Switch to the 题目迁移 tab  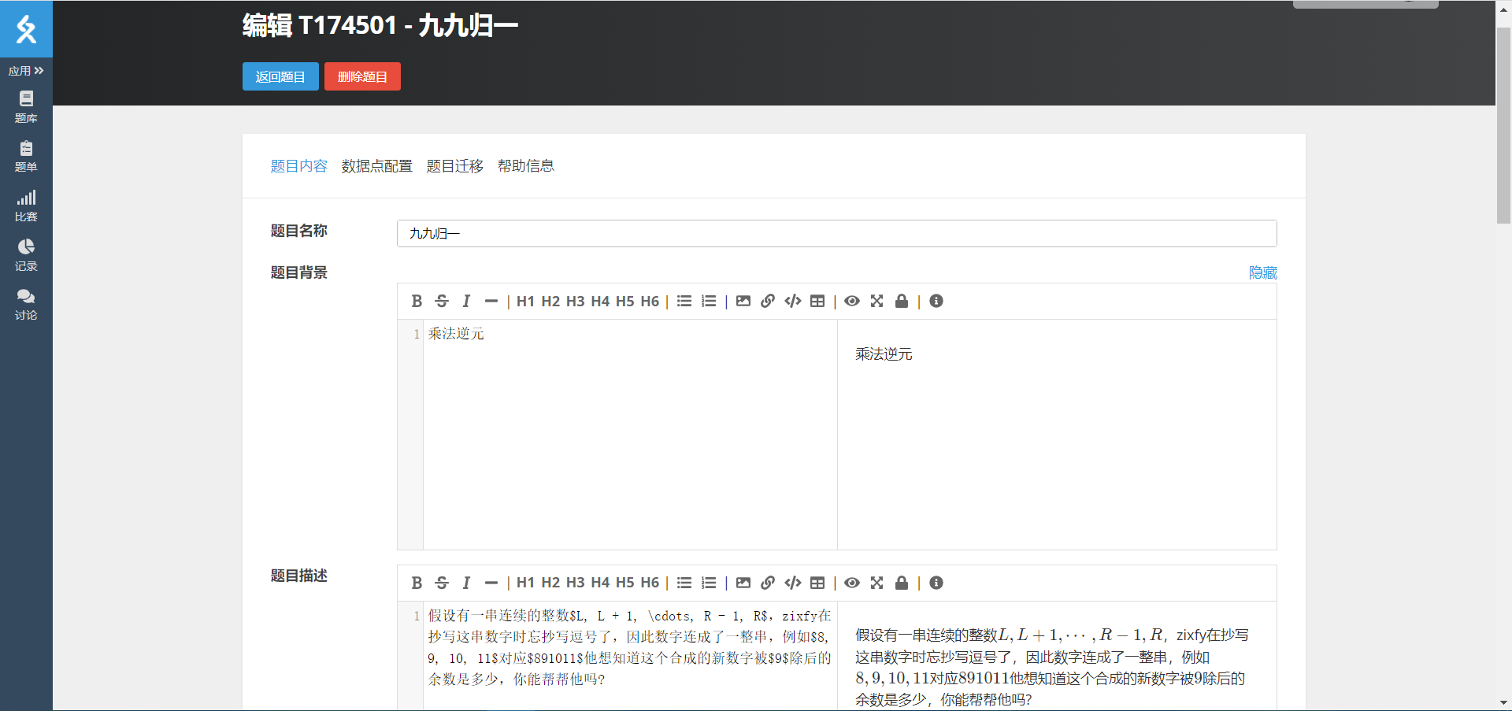pos(454,166)
